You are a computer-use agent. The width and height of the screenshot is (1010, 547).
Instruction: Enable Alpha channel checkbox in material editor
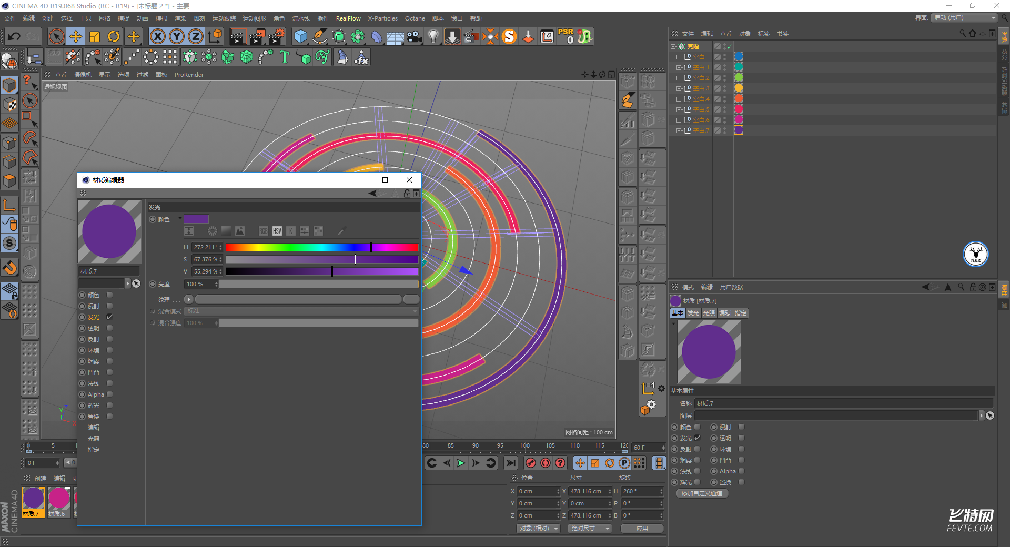pos(109,394)
